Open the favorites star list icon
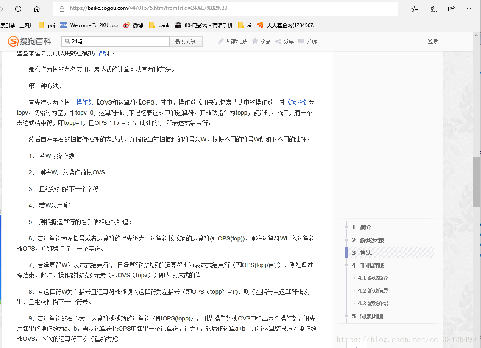481x348 pixels. click(414, 9)
